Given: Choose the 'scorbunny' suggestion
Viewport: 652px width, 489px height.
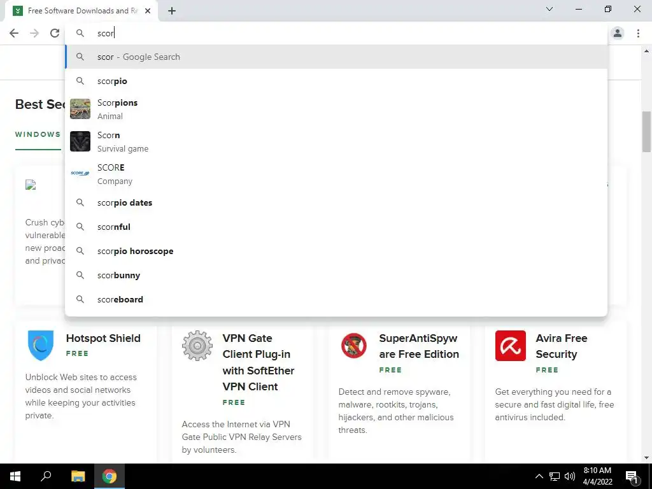Looking at the screenshot, I should [336, 275].
